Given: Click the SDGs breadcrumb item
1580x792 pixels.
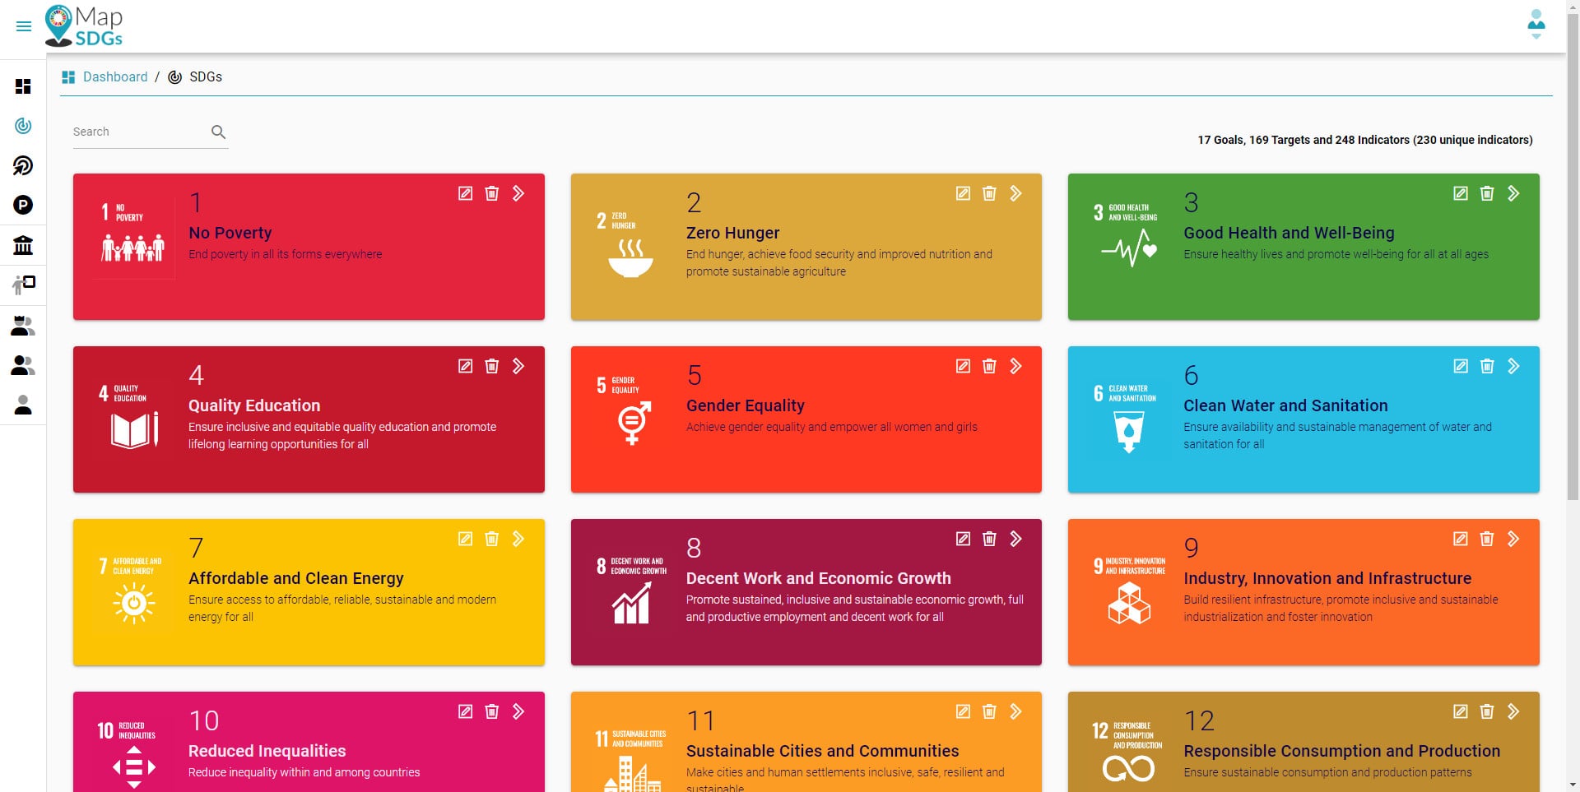Looking at the screenshot, I should [x=205, y=76].
